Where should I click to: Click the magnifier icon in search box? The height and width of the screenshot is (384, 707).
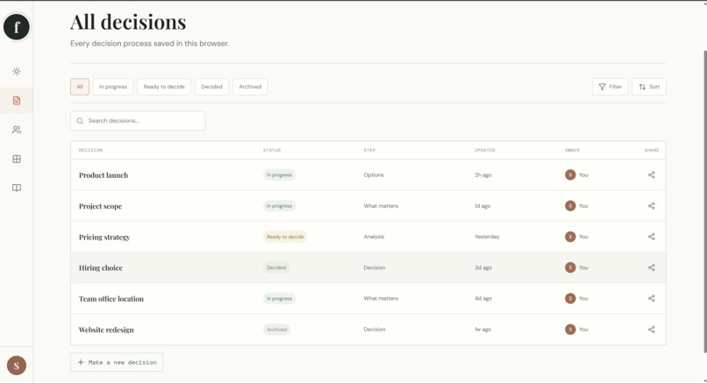pyautogui.click(x=80, y=121)
